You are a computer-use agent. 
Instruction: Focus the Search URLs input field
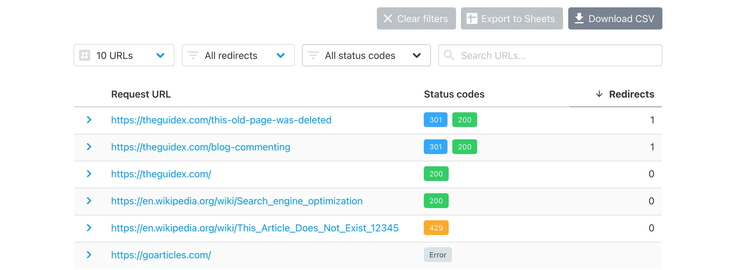point(550,55)
